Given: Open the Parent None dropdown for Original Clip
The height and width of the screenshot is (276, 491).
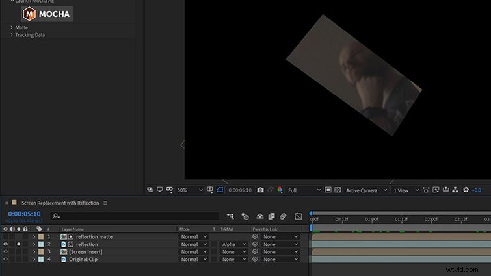Looking at the screenshot, I should 280,259.
